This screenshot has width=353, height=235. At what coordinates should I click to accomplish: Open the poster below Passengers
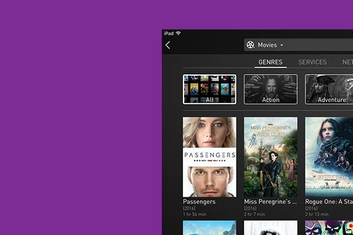[209, 228]
